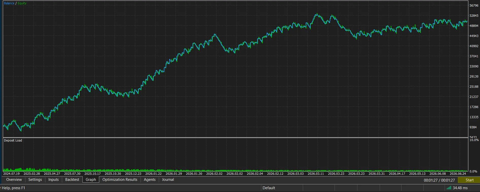Click the 2026.03.11 date label
Screen dimensions: 480x192
(316, 174)
